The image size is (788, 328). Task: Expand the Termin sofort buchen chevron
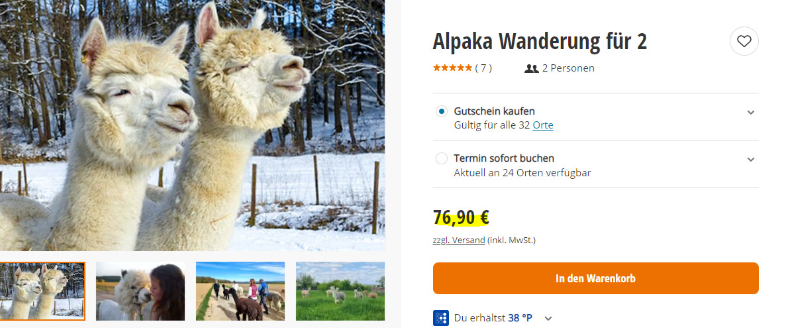coord(751,160)
